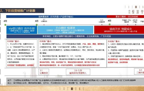Viewport: 144px width, 91px height.
Task: Click the green dot under 2月
Action: 5,25
